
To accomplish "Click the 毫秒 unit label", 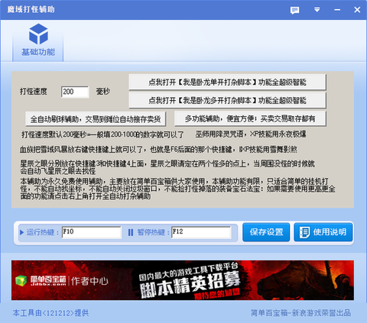I will (x=103, y=92).
